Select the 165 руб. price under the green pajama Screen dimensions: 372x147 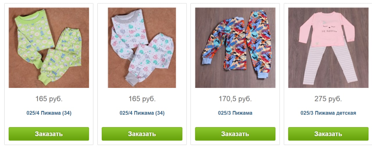click(x=49, y=99)
